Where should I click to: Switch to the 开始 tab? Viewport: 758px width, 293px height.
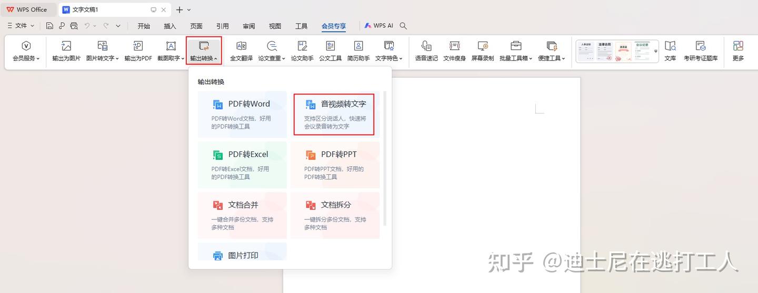coord(144,26)
